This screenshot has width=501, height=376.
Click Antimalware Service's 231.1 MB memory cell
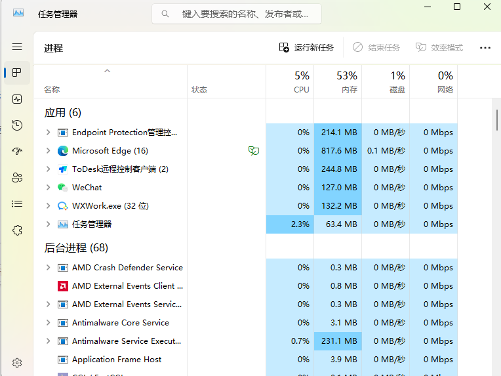(x=338, y=341)
